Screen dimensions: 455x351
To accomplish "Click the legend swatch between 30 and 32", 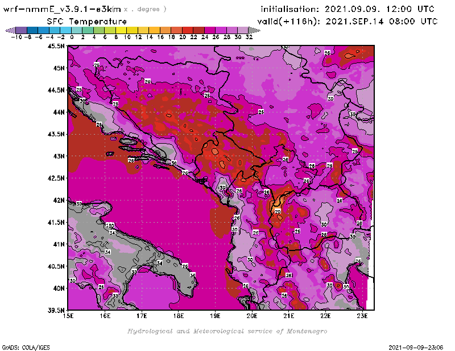I will coord(243,31).
